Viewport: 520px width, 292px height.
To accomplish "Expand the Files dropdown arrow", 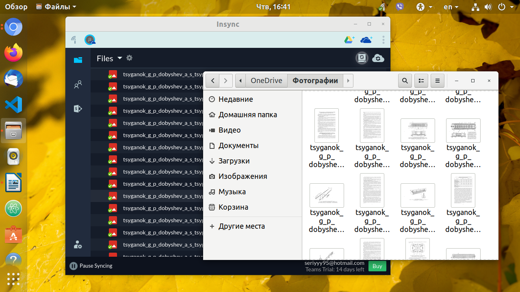I will pyautogui.click(x=119, y=58).
